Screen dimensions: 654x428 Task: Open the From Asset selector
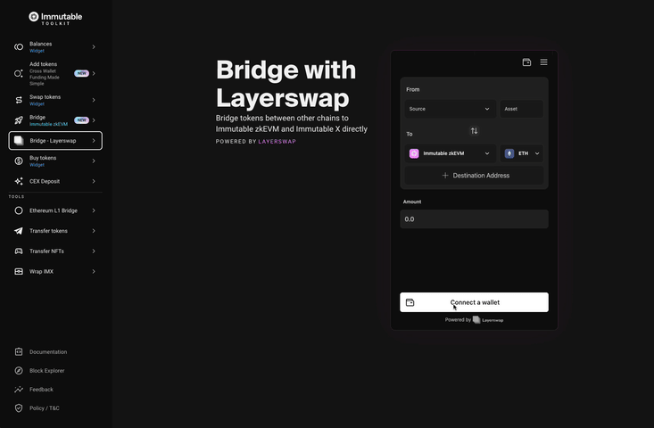click(522, 109)
